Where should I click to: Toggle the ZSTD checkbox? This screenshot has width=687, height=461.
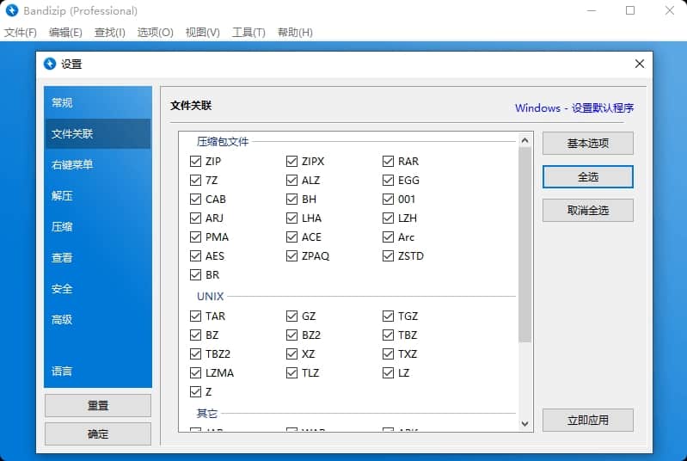(x=388, y=256)
